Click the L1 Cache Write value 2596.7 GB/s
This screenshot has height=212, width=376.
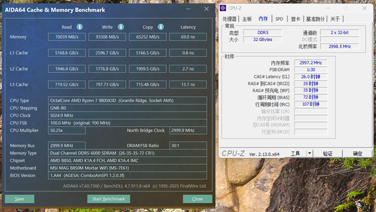point(107,53)
